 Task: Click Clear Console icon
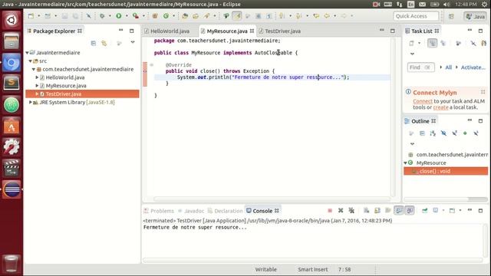(366, 211)
